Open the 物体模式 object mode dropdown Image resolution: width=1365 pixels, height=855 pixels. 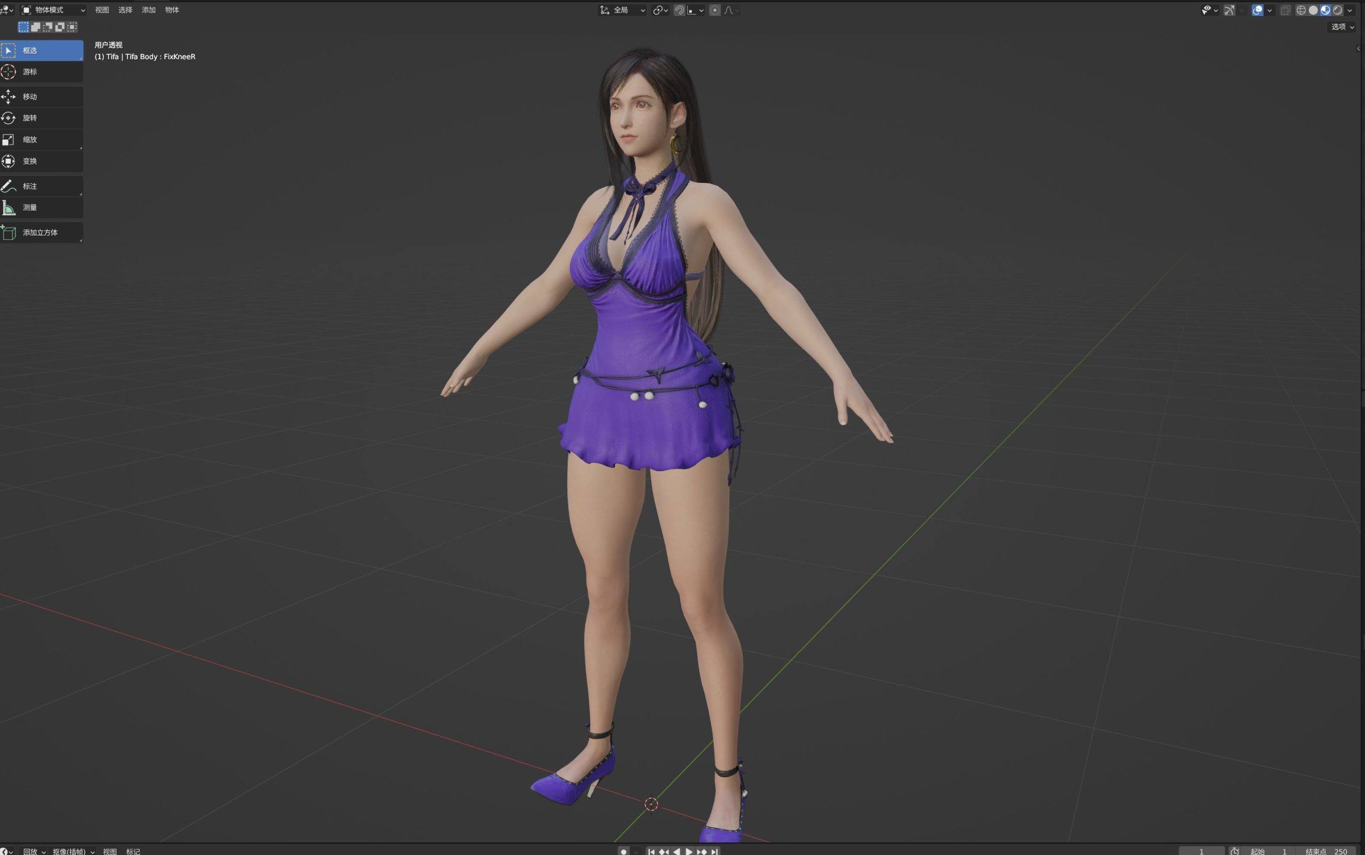54,10
